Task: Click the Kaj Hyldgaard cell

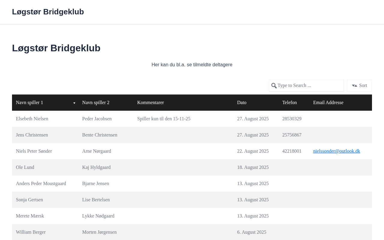Action: 96,167
